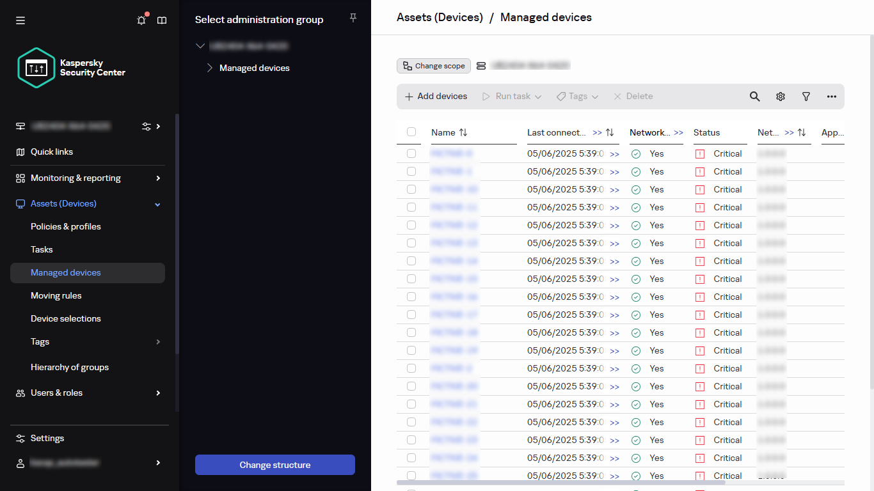874x491 pixels.
Task: Open the filter funnel icon
Action: click(806, 97)
